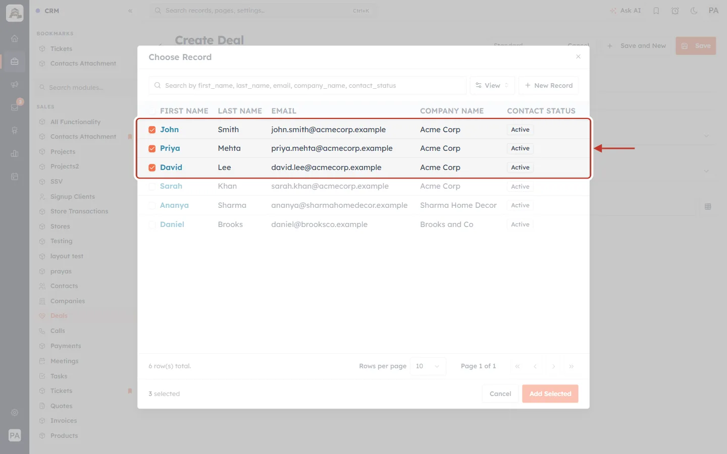Open the megaphone marketing icon in the left rail
This screenshot has width=727, height=454.
pos(15,84)
